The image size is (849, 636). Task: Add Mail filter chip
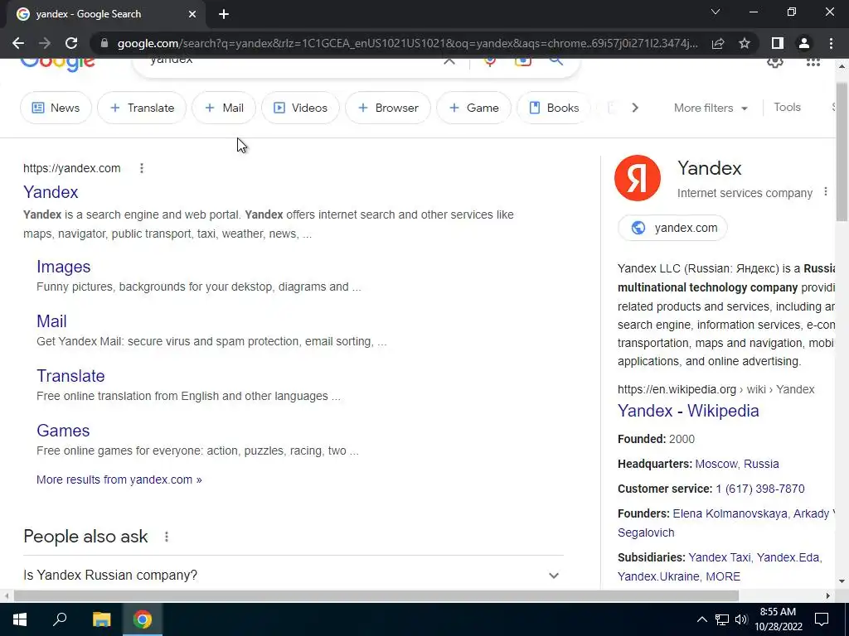click(x=224, y=108)
